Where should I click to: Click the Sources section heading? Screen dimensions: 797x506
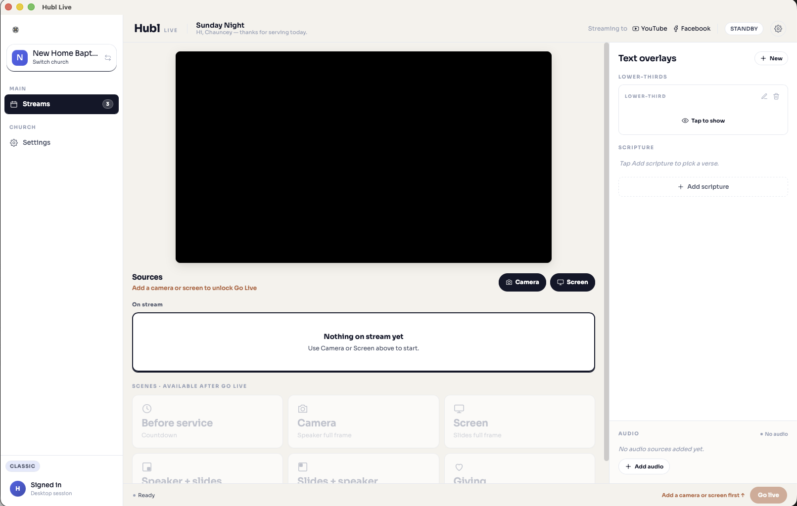147,277
